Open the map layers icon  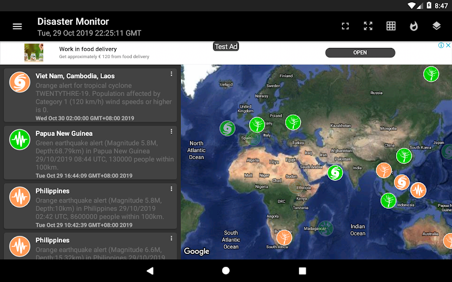tap(436, 26)
